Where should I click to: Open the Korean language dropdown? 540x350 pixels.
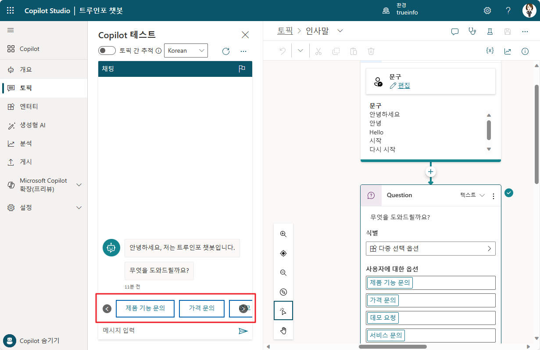coord(186,51)
